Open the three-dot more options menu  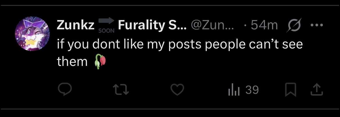point(317,25)
